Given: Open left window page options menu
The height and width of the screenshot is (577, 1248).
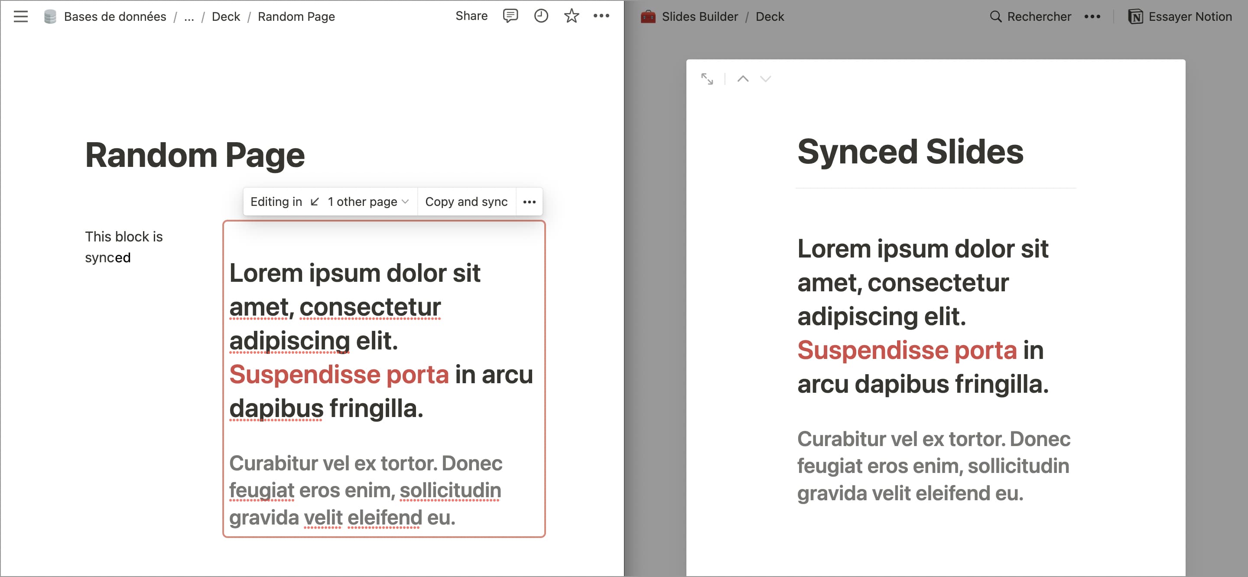Looking at the screenshot, I should pos(601,16).
